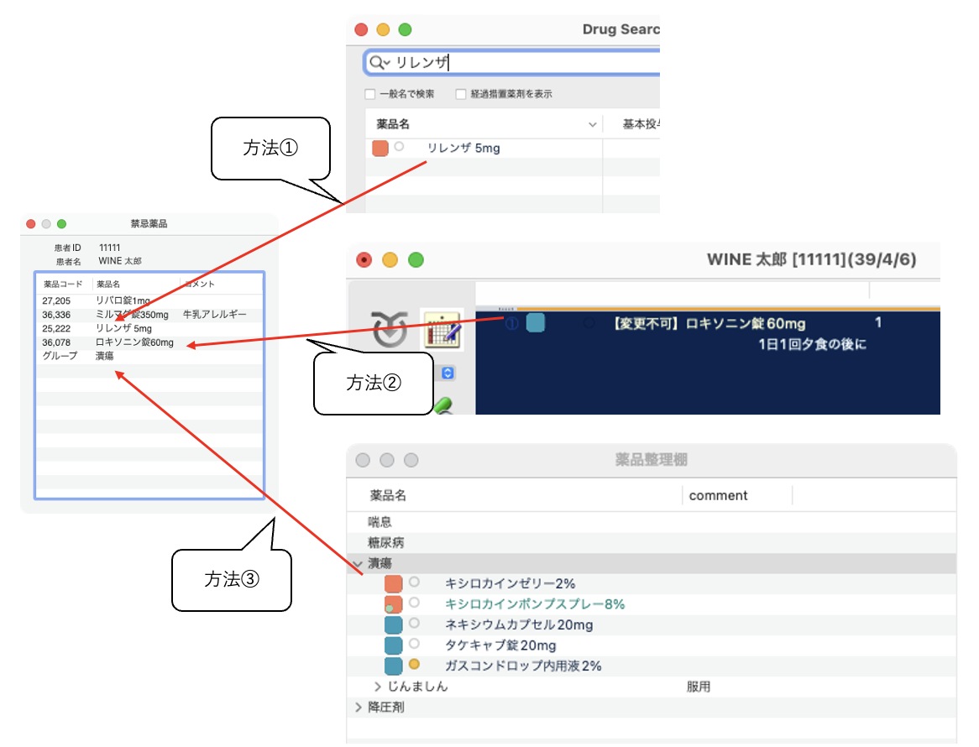
Task: Click the magnifier icon in the search field
Action: click(378, 63)
